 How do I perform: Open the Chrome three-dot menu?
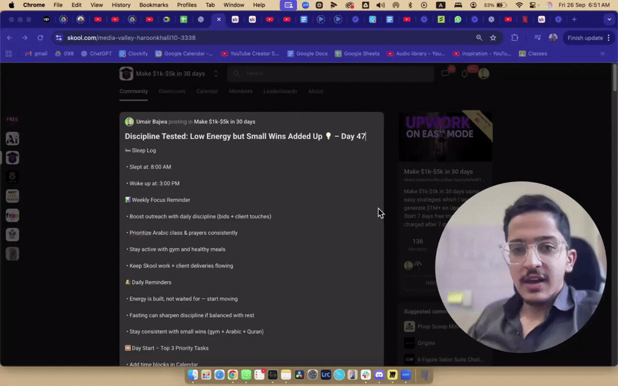[609, 38]
